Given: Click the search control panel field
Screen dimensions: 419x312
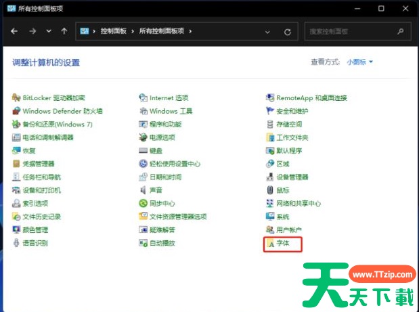Looking at the screenshot, I should click(x=357, y=32).
